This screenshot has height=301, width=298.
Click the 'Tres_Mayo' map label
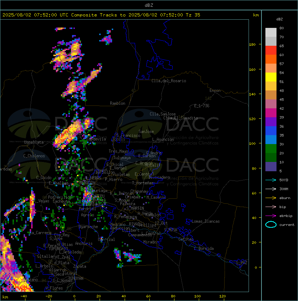pyautogui.click(x=118, y=151)
